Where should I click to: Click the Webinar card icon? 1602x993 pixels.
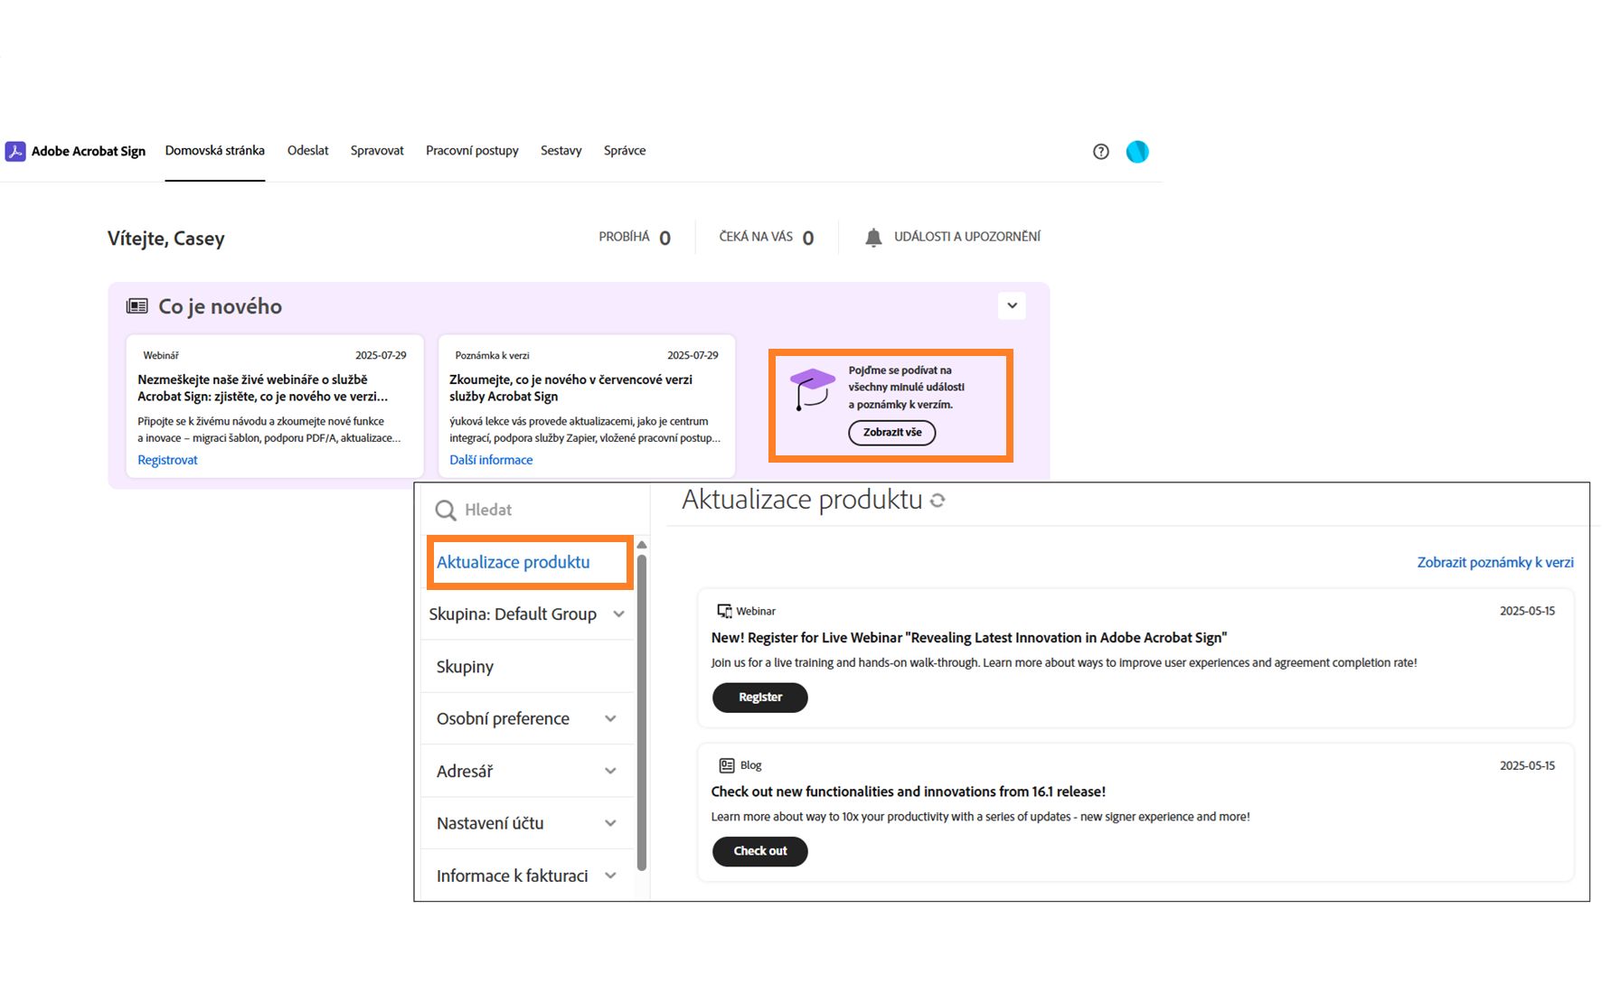pos(724,612)
